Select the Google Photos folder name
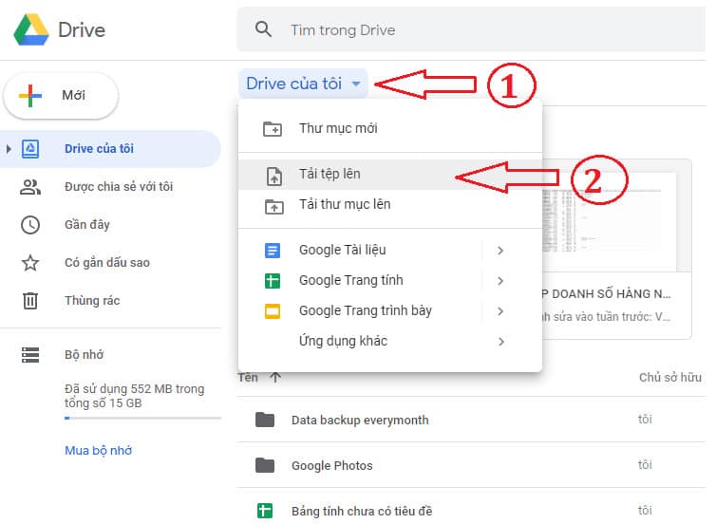Viewport: 716px width, 524px height. coord(332,465)
